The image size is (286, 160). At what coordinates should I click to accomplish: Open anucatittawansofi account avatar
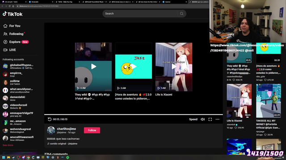pos(5,138)
